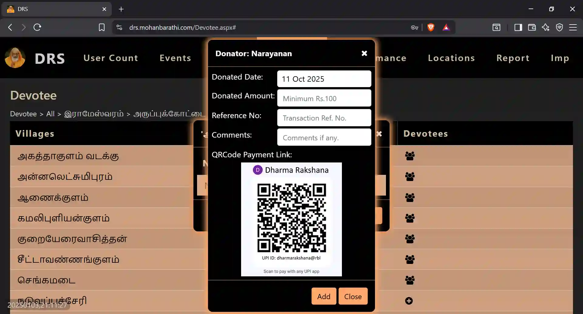The height and width of the screenshot is (314, 583).
Task: Click the Dharma Rakshana QR code image
Action: pos(291,219)
